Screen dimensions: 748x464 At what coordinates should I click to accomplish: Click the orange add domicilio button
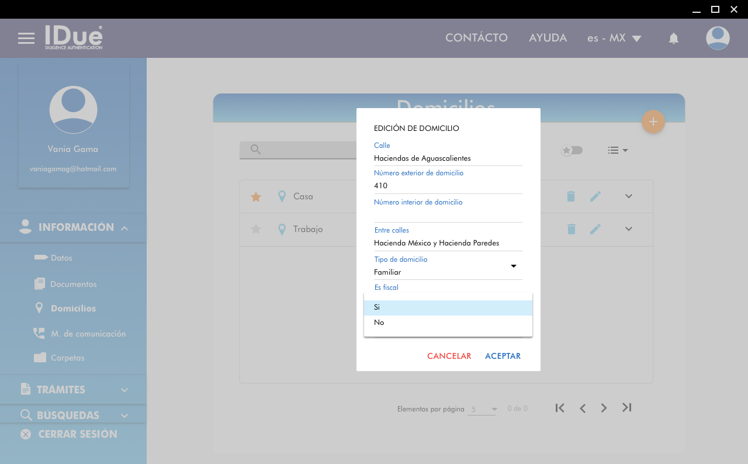[x=653, y=122]
